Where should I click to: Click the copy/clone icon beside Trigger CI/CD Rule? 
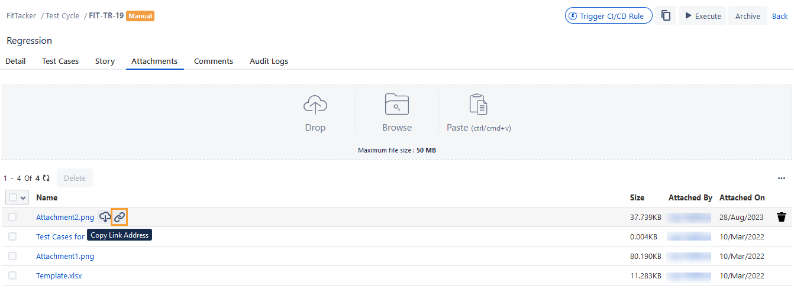(x=666, y=16)
